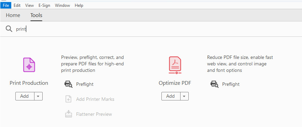The image size is (302, 127).
Task: Click the Print Production tool icon
Action: (x=29, y=65)
